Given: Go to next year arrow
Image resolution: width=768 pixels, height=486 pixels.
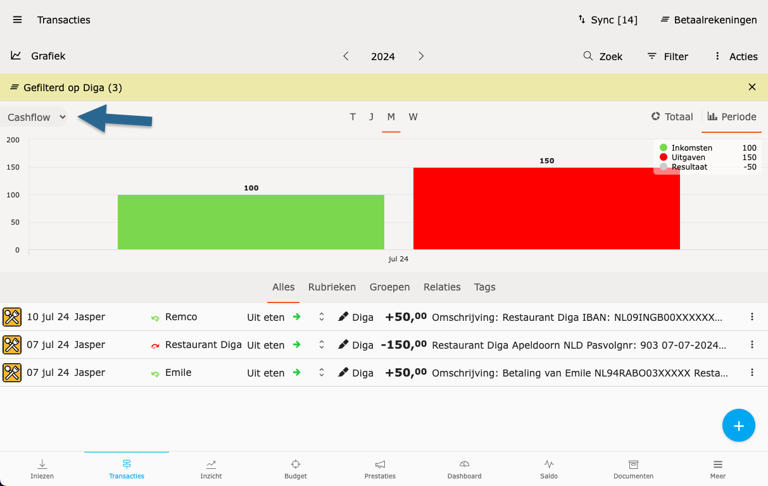Looking at the screenshot, I should click(421, 56).
